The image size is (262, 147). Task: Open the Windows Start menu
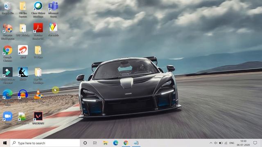point(5,143)
